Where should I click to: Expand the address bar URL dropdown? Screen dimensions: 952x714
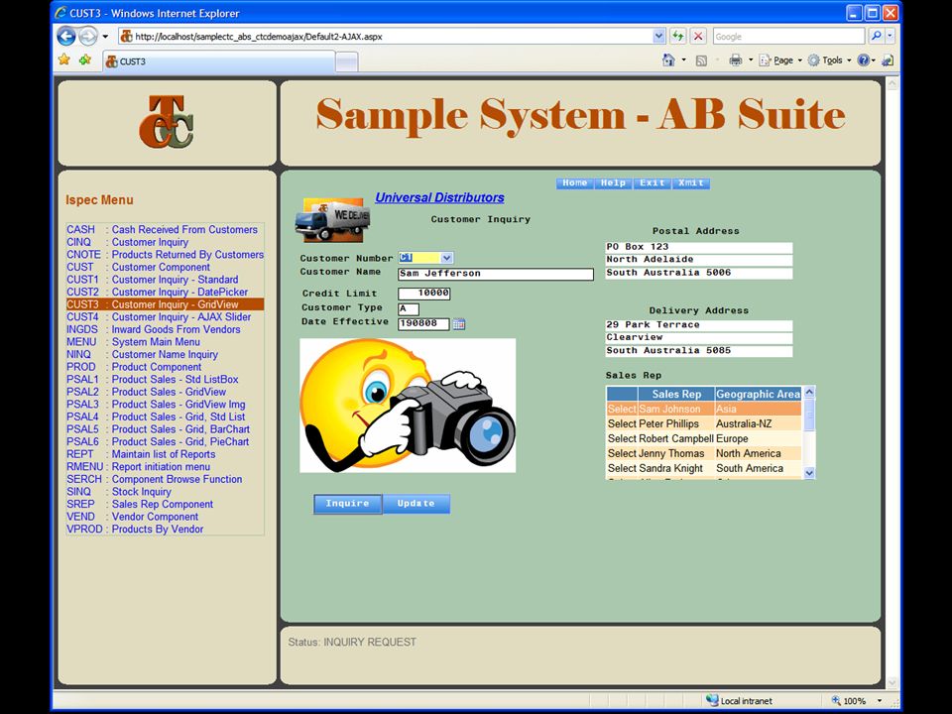click(x=658, y=37)
